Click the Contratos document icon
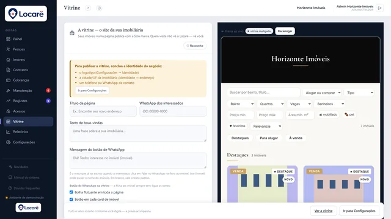This screenshot has height=219, width=391. [x=8, y=70]
